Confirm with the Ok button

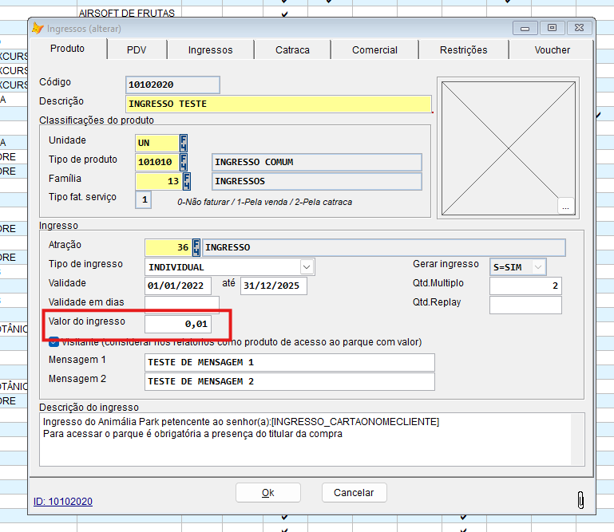click(x=267, y=492)
